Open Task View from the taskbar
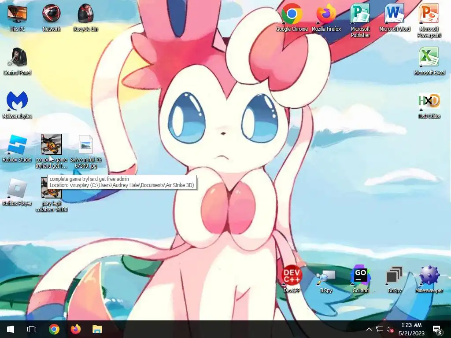Viewport: 451px width, 338px height. pos(32,329)
